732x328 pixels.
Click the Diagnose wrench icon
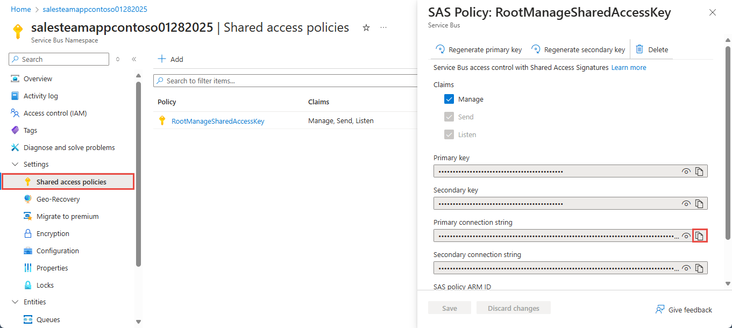click(x=15, y=147)
